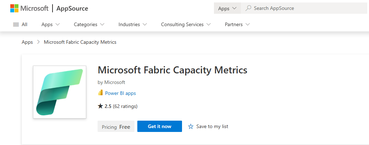Expand the Categories menu

point(89,25)
